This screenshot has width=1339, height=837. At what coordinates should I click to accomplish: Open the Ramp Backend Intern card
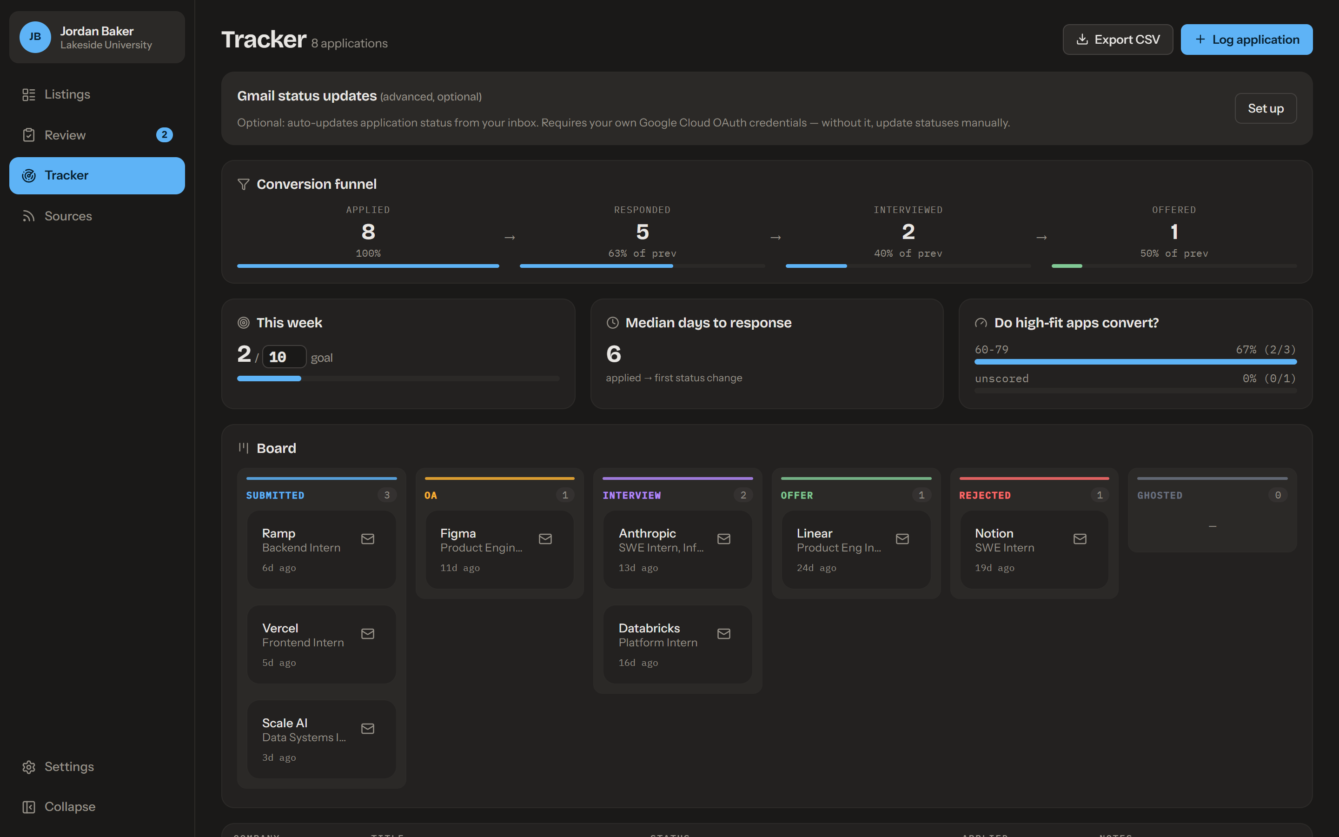(x=321, y=550)
